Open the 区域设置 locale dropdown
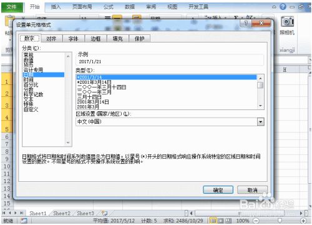Viewport: 312px width, 225px height. click(260, 122)
